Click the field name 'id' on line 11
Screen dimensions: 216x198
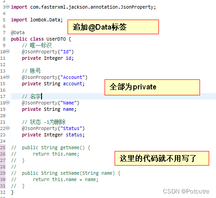tap(68, 58)
